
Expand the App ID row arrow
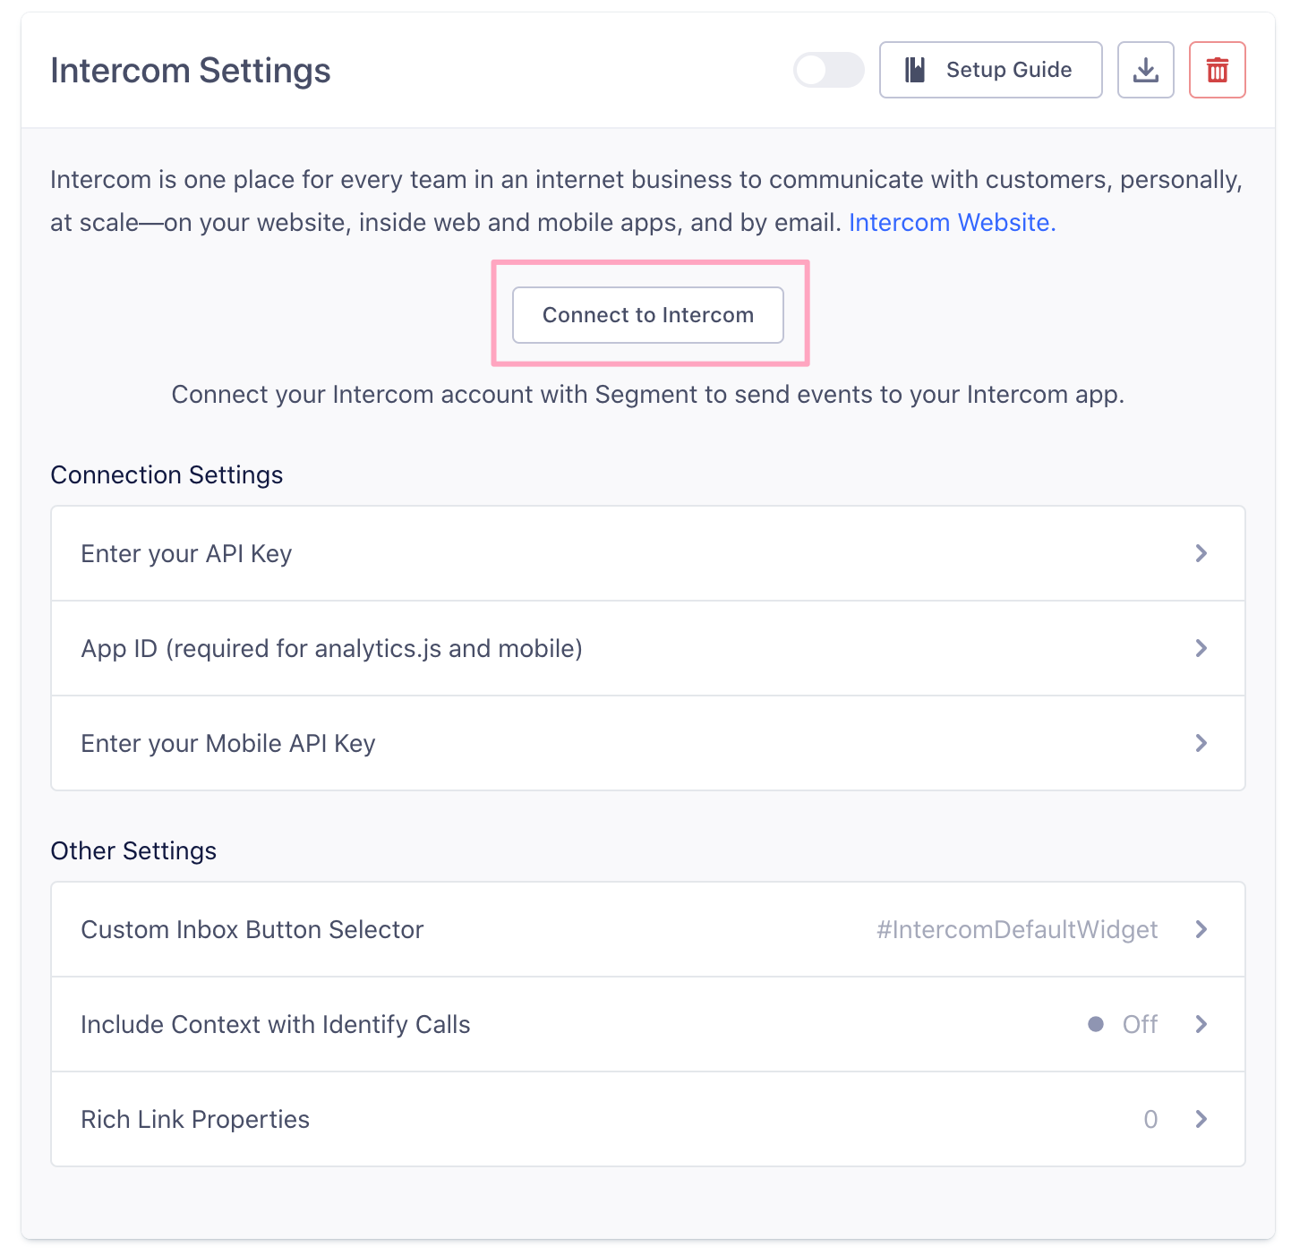1201,648
